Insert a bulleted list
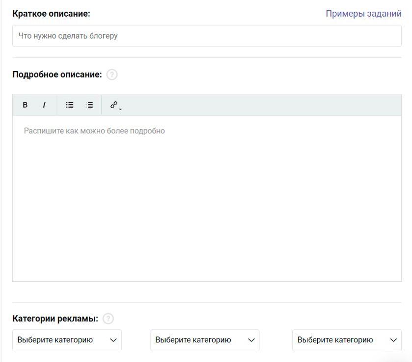 pyautogui.click(x=70, y=105)
